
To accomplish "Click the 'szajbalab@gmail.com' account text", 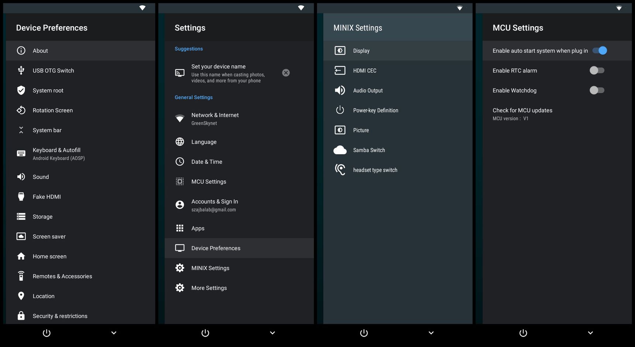I will [x=213, y=210].
